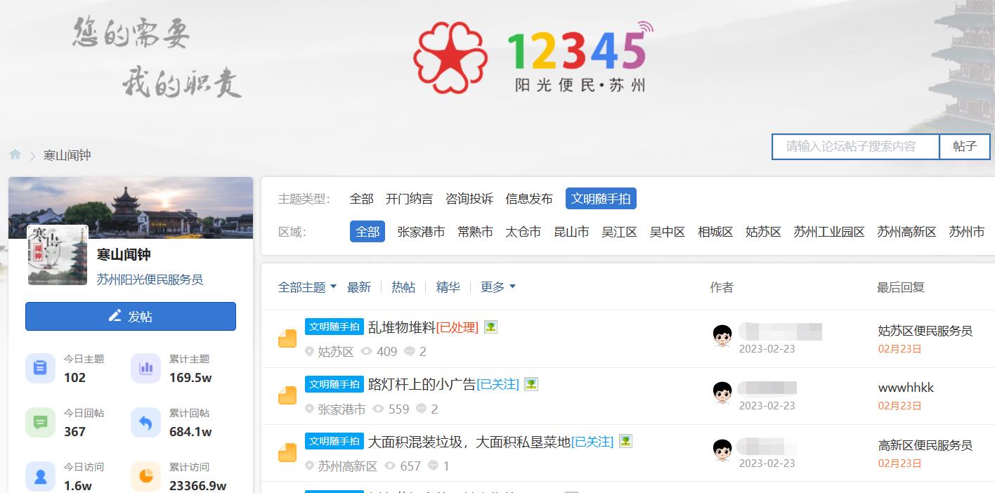Expand the 更多 dropdown

(498, 287)
